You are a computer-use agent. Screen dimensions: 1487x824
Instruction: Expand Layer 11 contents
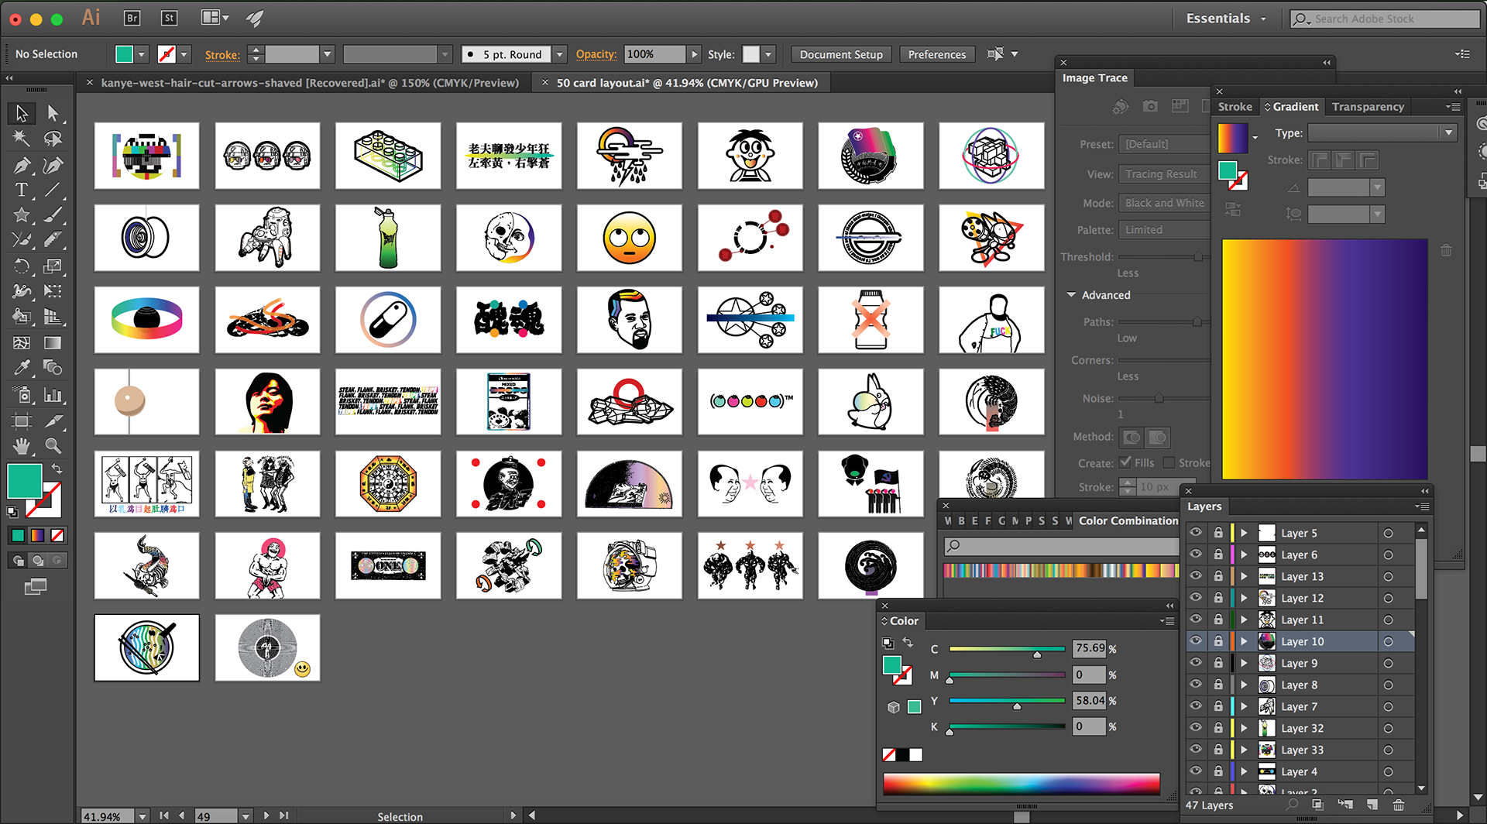1245,620
